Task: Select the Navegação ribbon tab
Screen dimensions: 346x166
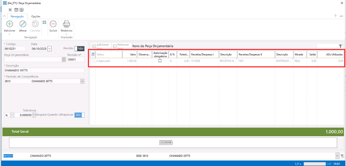Action: coord(17,16)
